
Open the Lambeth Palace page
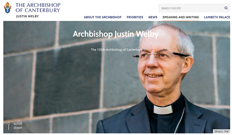point(217,17)
